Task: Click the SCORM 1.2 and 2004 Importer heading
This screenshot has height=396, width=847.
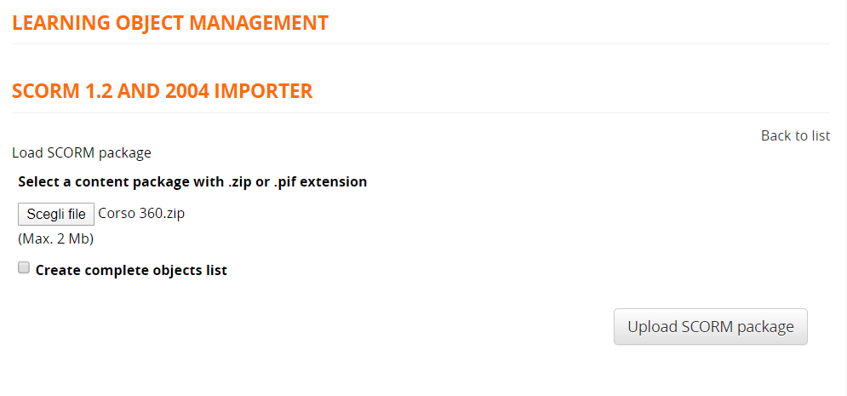Action: pyautogui.click(x=163, y=91)
